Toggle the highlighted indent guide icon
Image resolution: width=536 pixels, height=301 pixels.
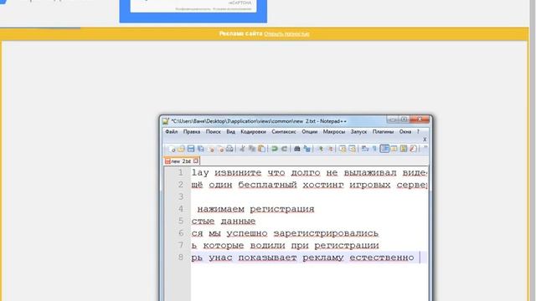coord(384,149)
